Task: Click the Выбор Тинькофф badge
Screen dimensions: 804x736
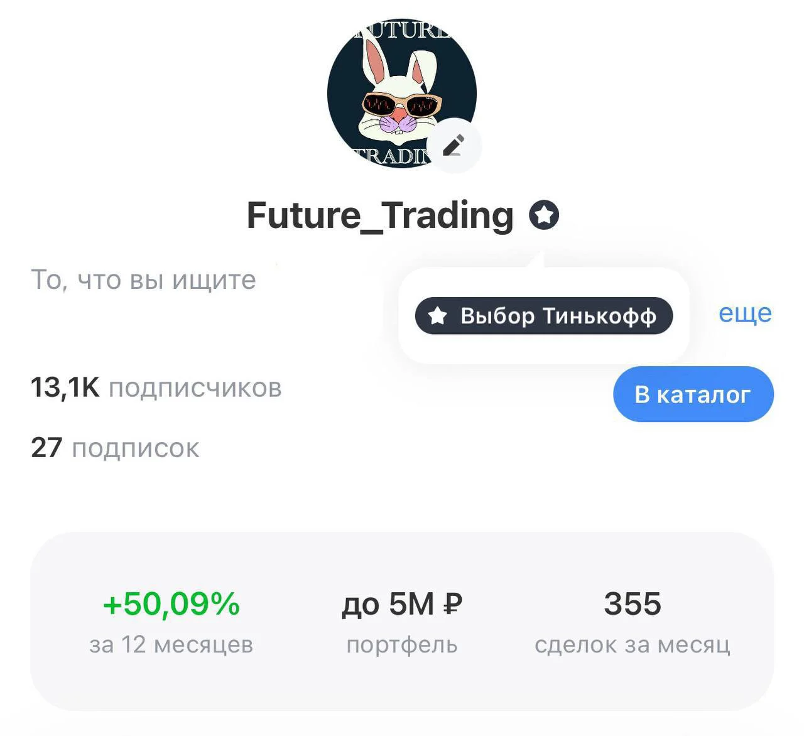Action: pyautogui.click(x=544, y=316)
